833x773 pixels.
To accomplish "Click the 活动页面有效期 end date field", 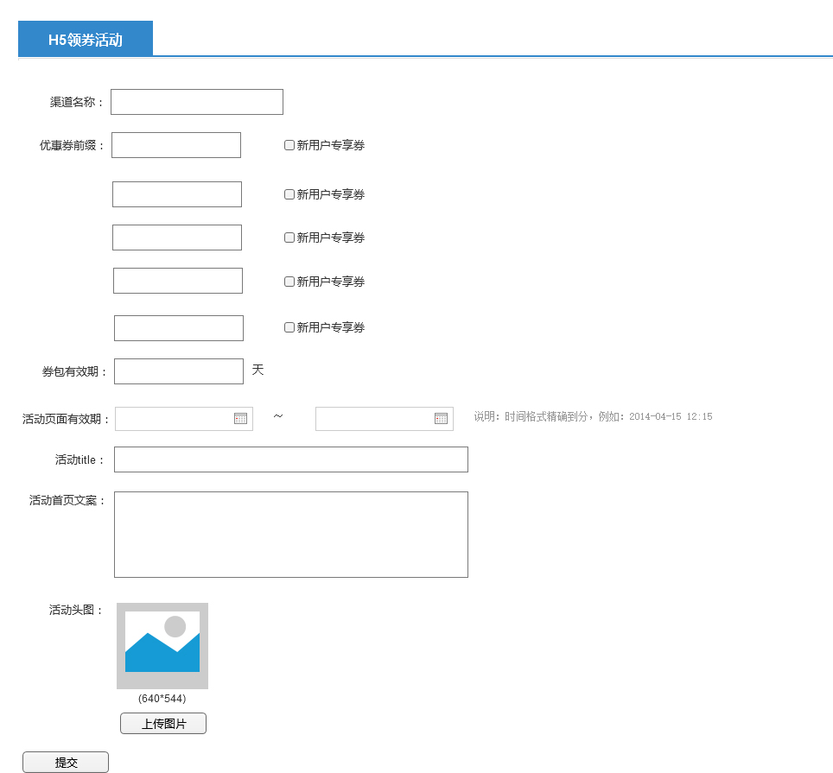I will [384, 419].
